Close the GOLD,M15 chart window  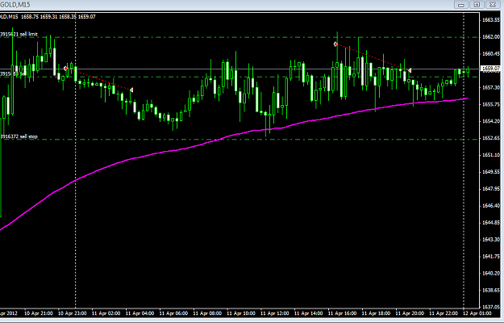493,5
